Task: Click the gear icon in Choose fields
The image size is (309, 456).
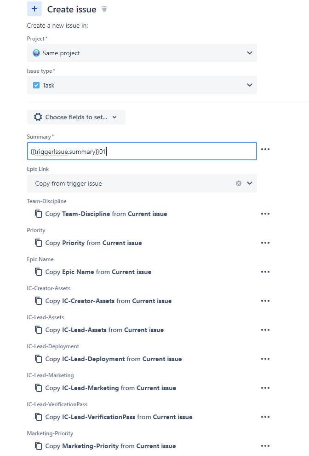Action: click(38, 117)
